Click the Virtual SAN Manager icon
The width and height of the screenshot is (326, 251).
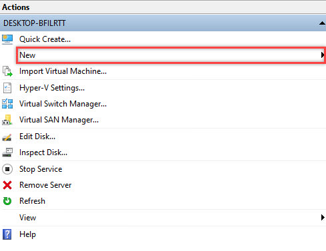coord(7,120)
